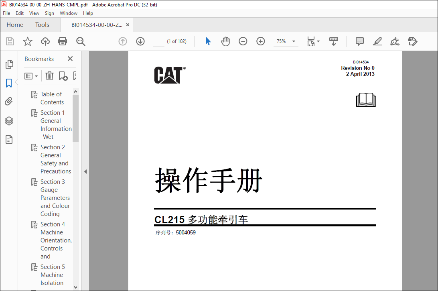The image size is (438, 291).
Task: Open the find text magnifier tool
Action: (81, 41)
